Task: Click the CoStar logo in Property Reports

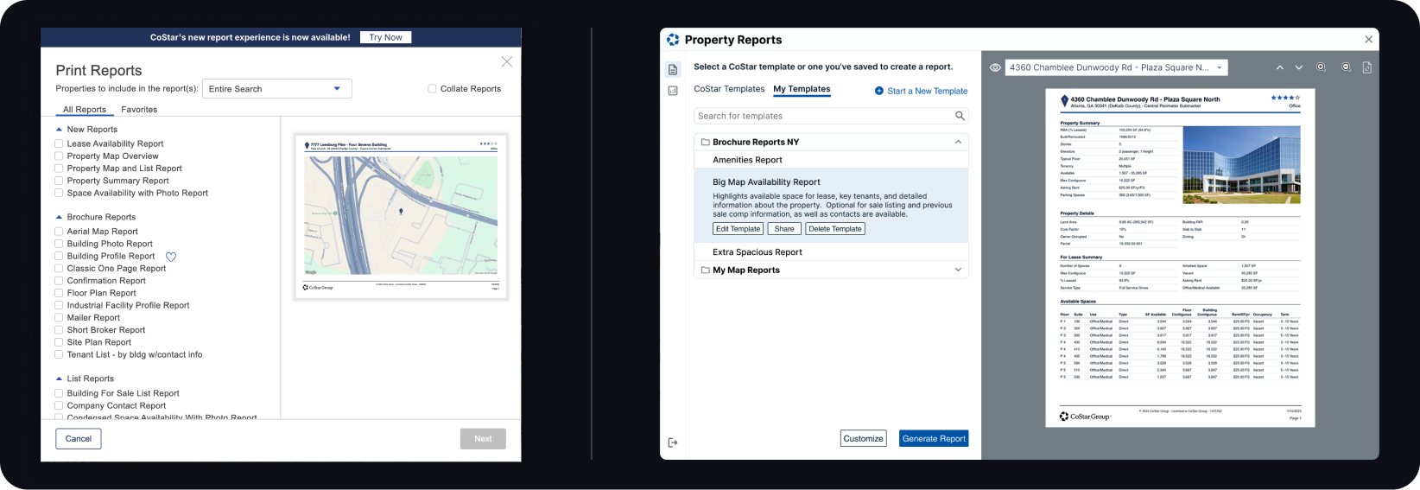Action: (x=673, y=40)
